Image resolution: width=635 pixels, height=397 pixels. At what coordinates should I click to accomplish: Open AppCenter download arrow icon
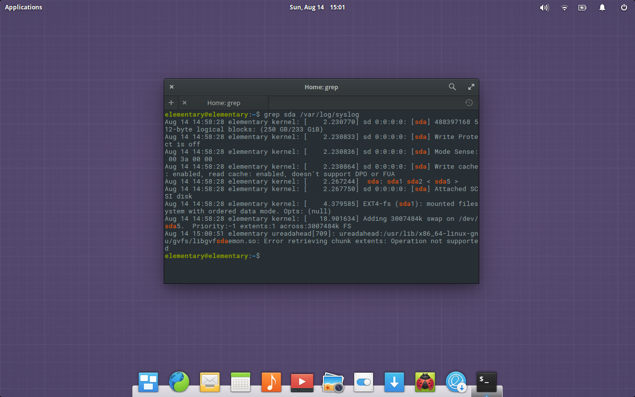click(394, 382)
